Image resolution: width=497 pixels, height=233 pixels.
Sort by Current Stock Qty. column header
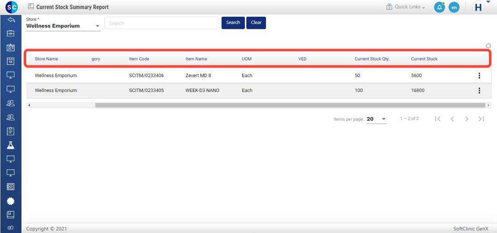click(x=372, y=59)
